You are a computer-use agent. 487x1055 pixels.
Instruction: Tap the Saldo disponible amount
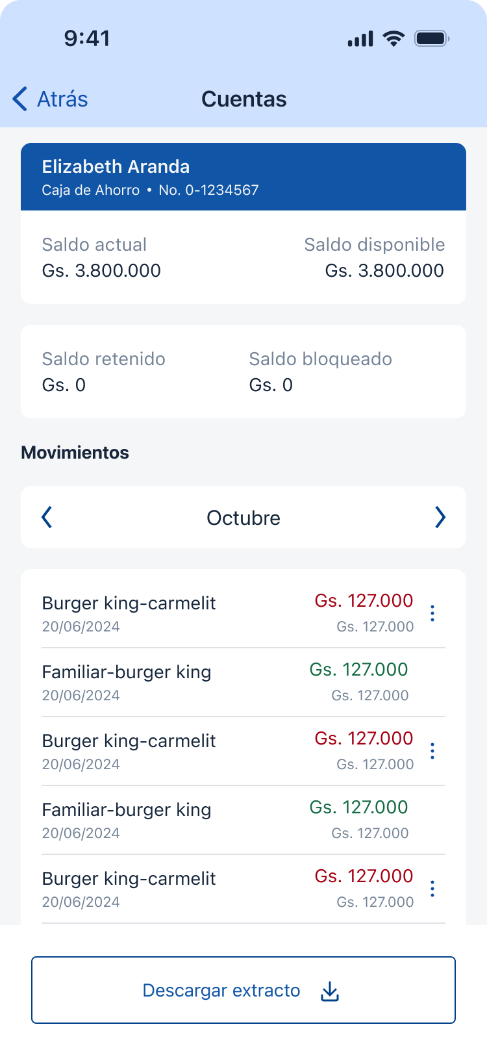[384, 271]
